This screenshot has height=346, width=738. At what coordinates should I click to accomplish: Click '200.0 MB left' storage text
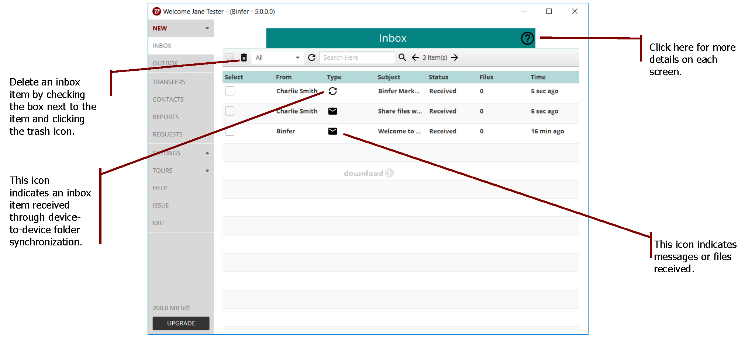pyautogui.click(x=171, y=308)
